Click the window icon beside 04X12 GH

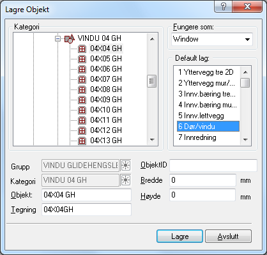[82, 130]
